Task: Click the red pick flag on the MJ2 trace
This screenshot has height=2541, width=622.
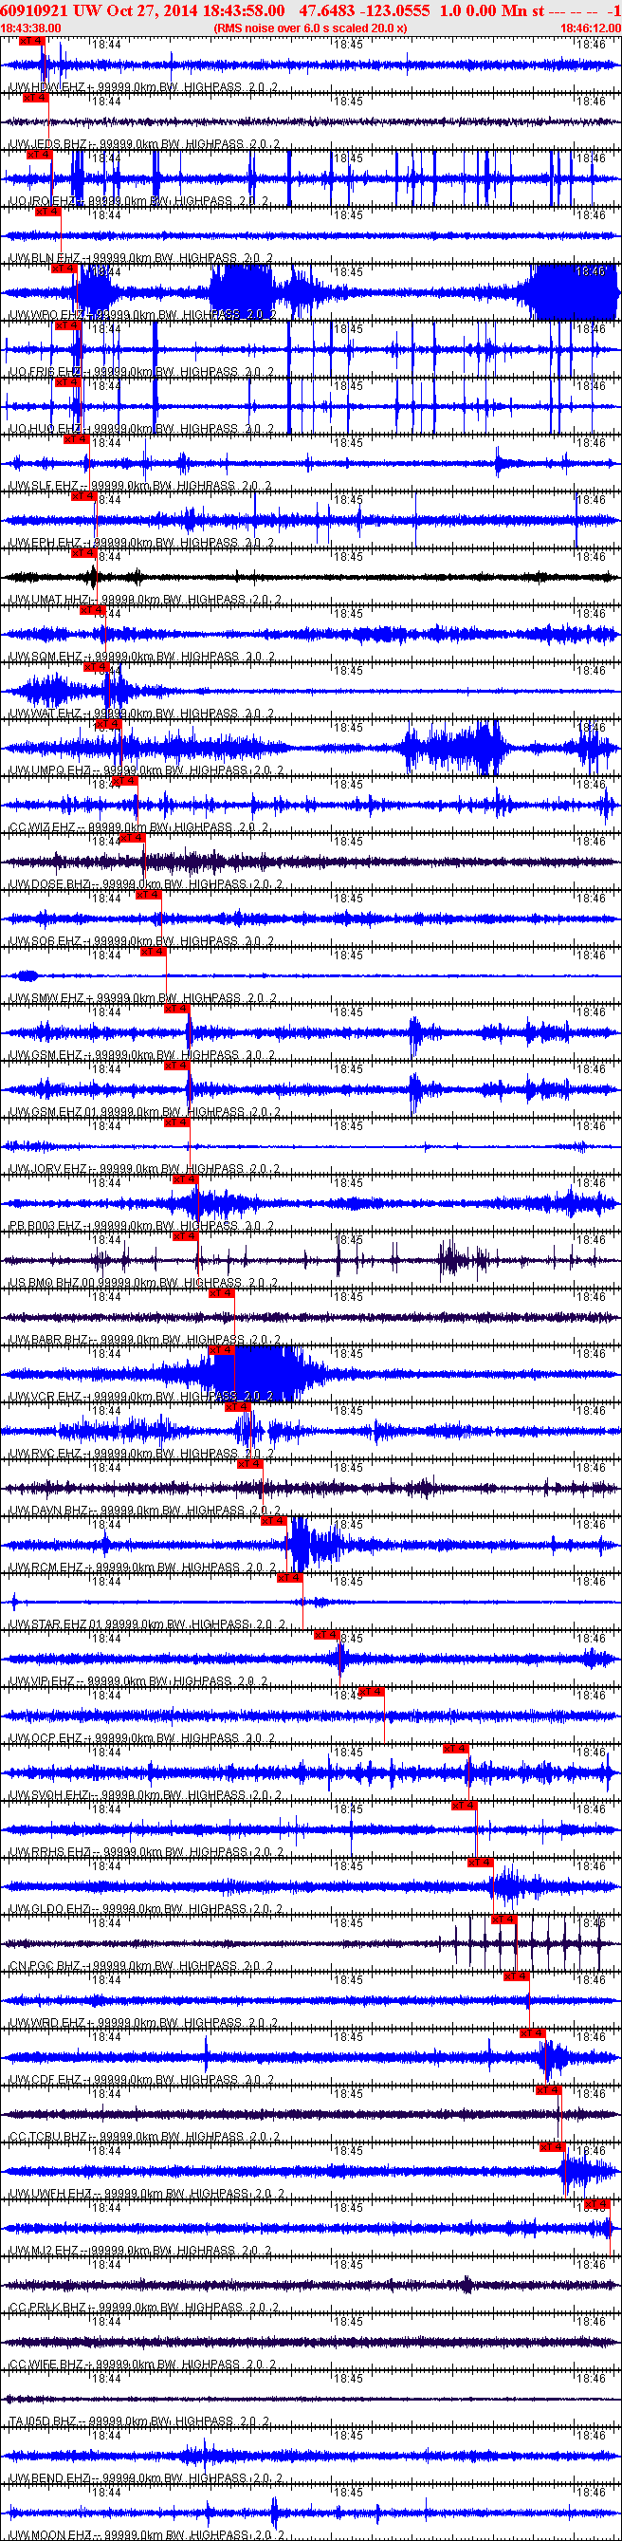Action: [x=597, y=2203]
